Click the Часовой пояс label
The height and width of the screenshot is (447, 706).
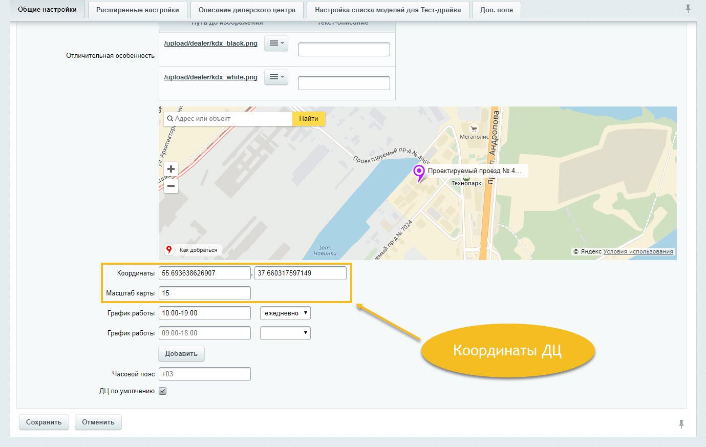point(133,374)
